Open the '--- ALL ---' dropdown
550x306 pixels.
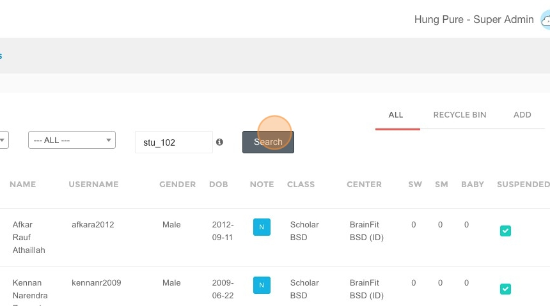click(x=72, y=140)
